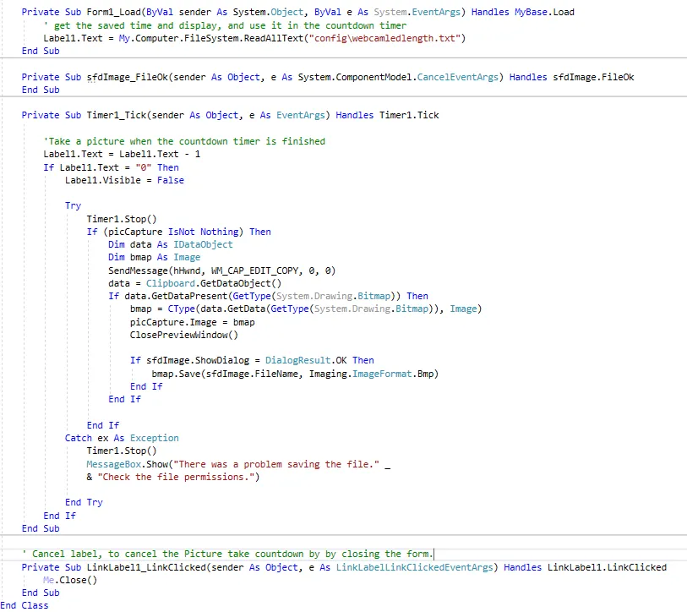Click the 'bmap = CType(data.GetData' line
Screen dimensions: 687x612
pyautogui.click(x=306, y=309)
